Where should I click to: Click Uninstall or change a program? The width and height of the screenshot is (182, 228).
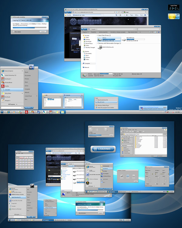click(118, 32)
